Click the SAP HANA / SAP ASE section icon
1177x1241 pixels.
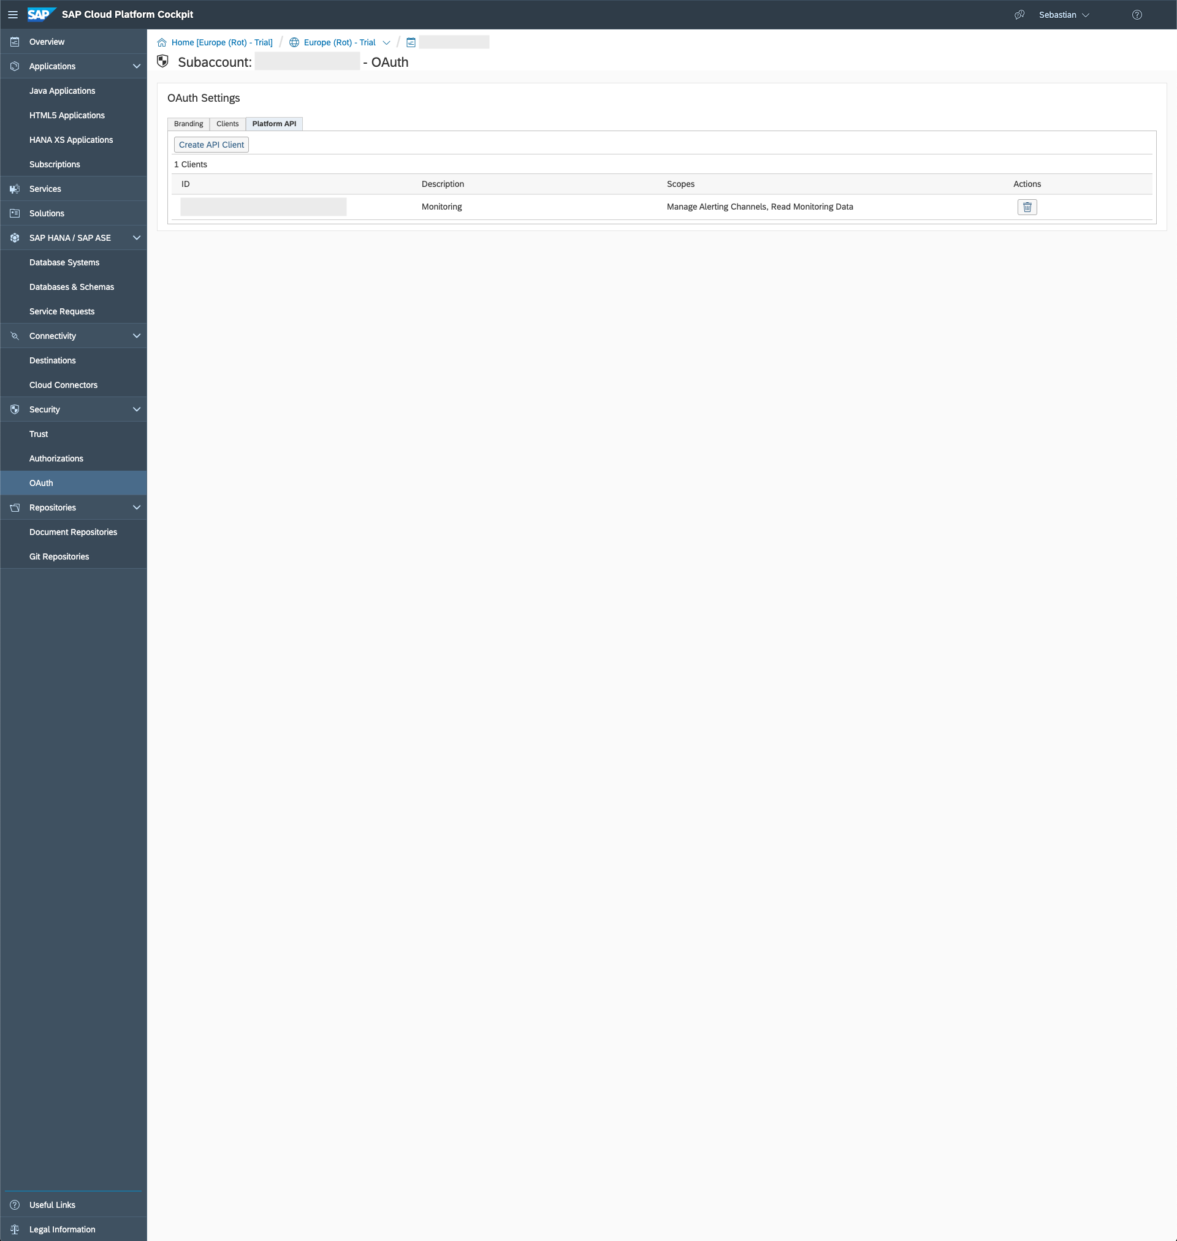(14, 238)
